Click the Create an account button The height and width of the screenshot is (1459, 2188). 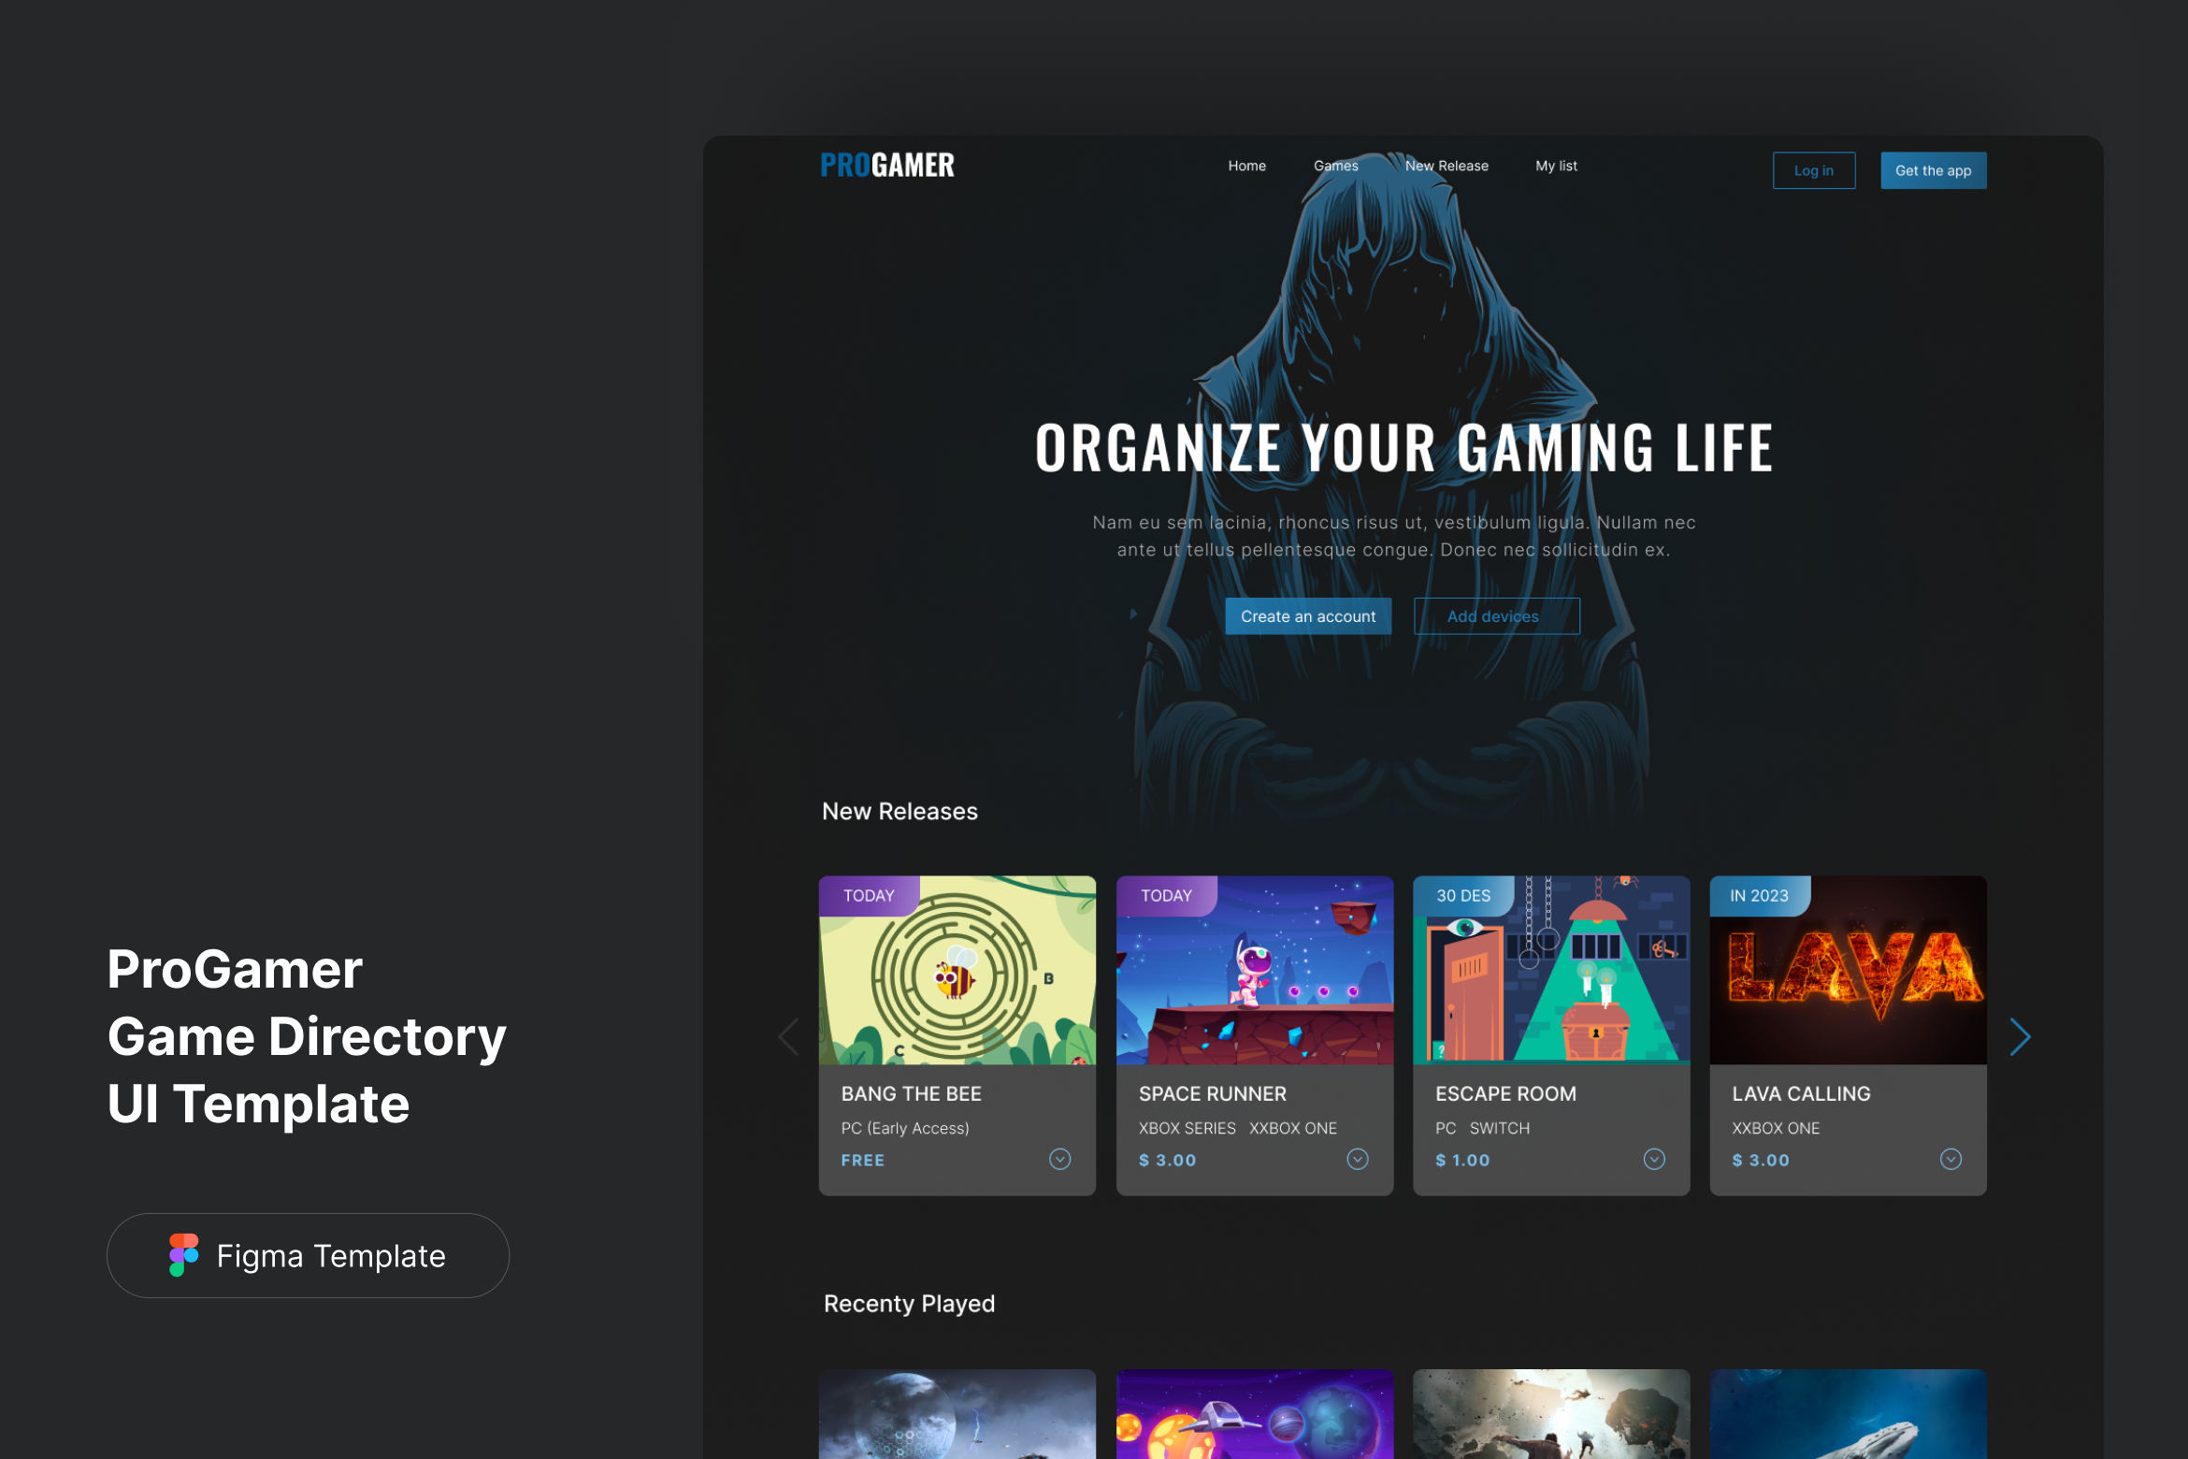click(x=1309, y=615)
